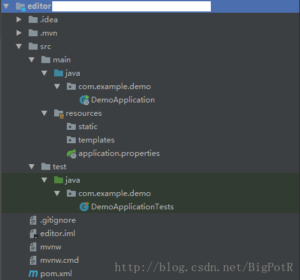Collapse the resources folder arrow
The image size is (300, 280).
[45, 113]
